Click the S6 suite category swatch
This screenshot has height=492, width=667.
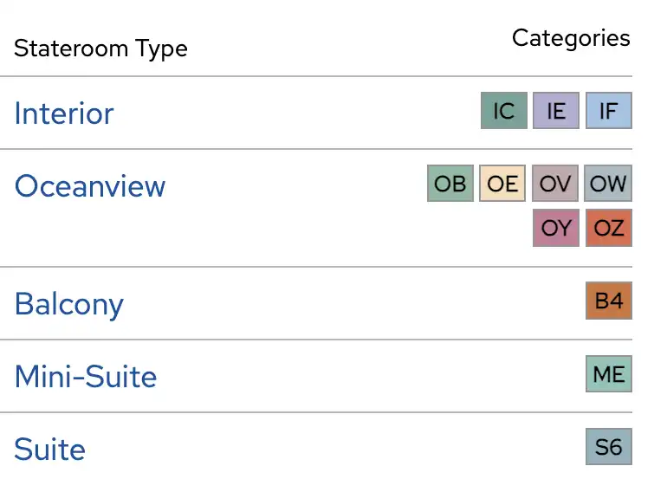pyautogui.click(x=608, y=447)
